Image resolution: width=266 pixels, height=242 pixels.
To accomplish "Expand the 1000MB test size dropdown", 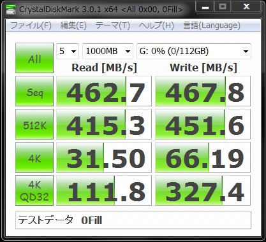I will coord(108,51).
